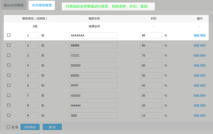Click the level number field showing 1

coord(32,35)
